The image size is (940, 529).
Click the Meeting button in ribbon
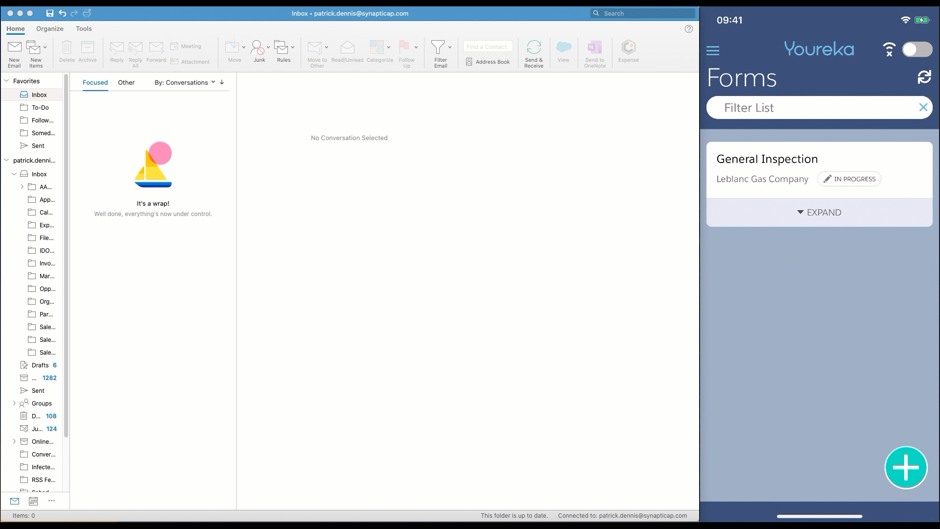(186, 46)
